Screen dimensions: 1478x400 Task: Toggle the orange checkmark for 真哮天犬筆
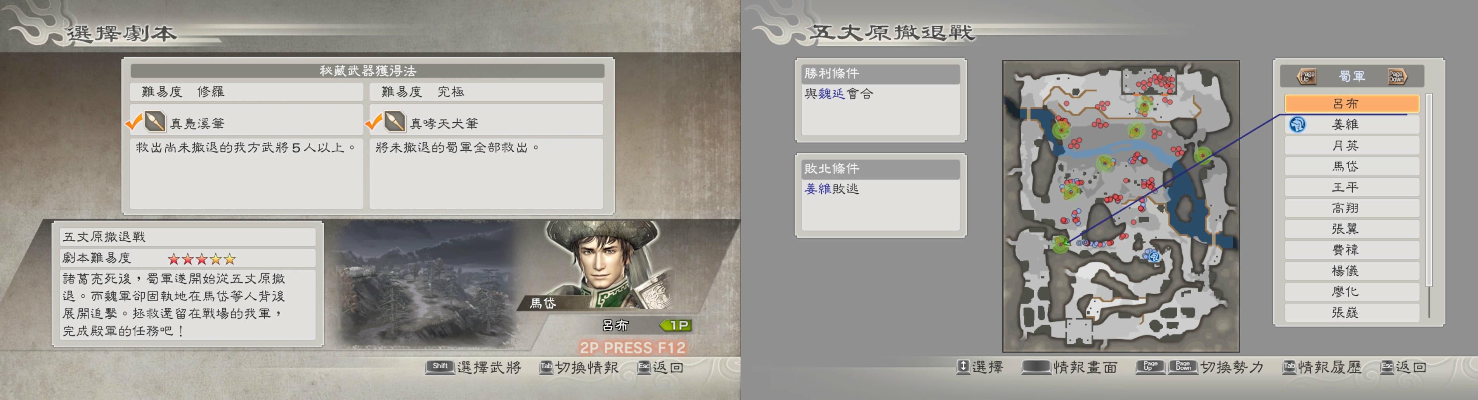[374, 122]
